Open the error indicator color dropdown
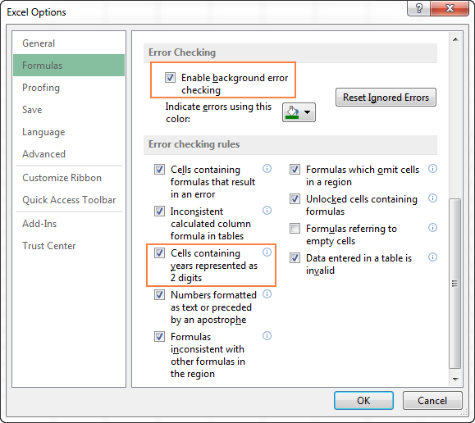 tap(299, 112)
